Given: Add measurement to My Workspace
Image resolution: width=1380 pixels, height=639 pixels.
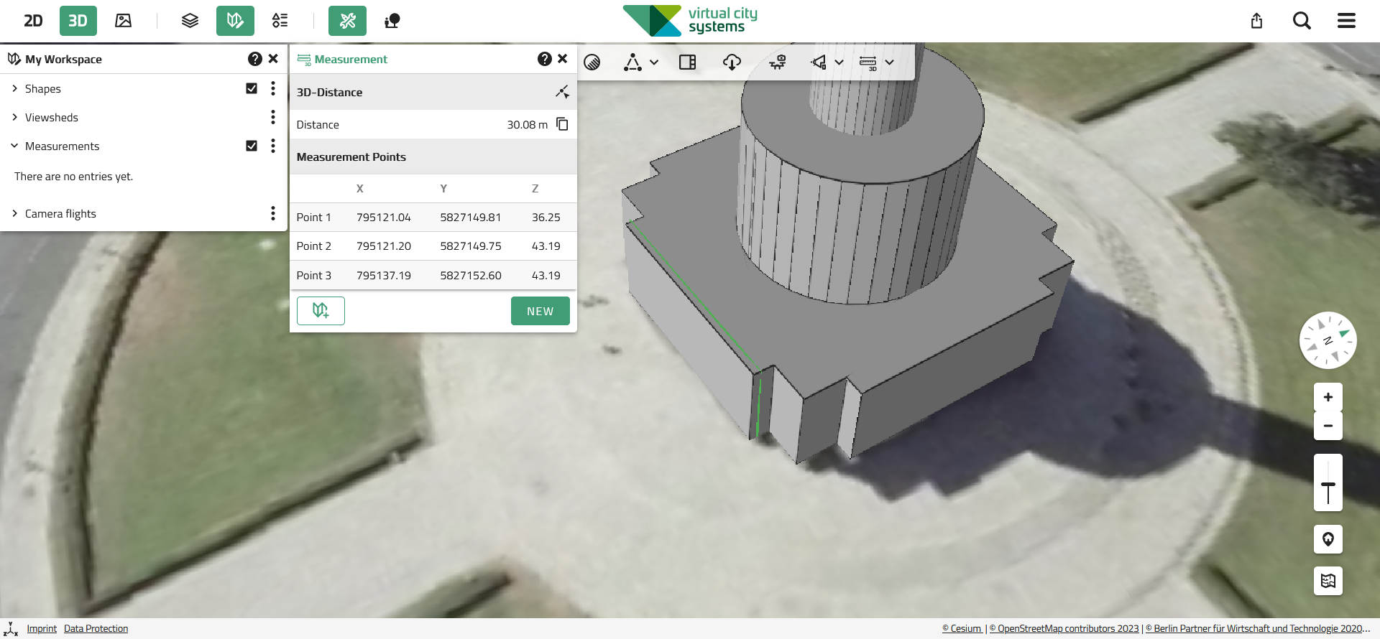Looking at the screenshot, I should (321, 311).
